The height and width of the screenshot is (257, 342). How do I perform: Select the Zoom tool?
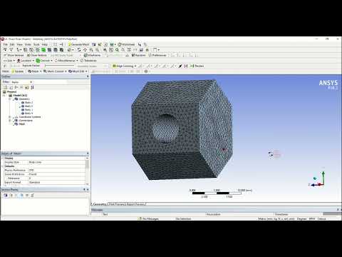(x=91, y=50)
